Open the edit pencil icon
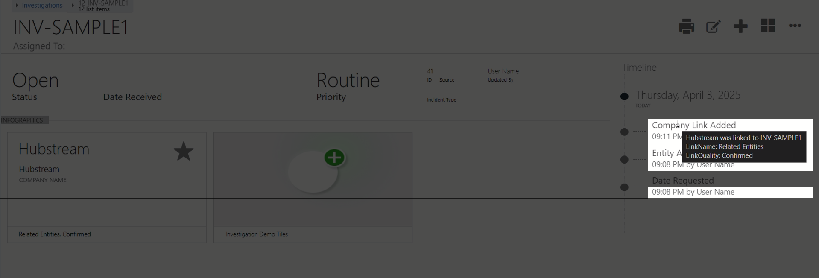Image resolution: width=819 pixels, height=278 pixels. (x=713, y=26)
